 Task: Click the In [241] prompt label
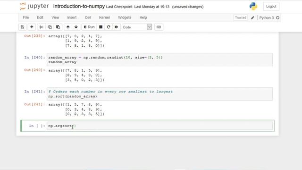34,91
